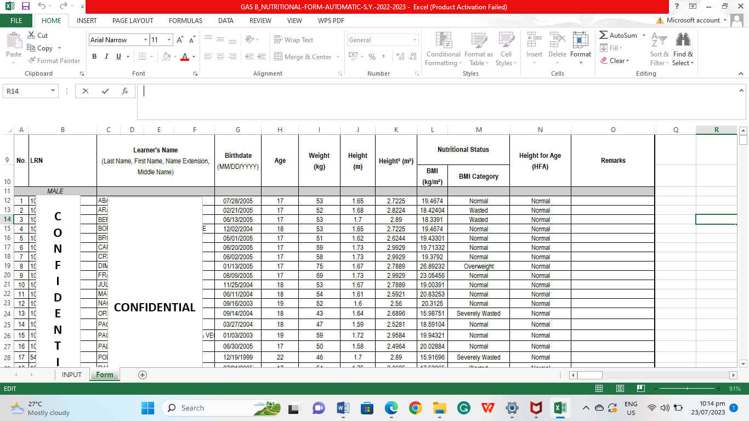Confirm the formula bar entry
Screen dimensions: 749x421
[x=105, y=91]
